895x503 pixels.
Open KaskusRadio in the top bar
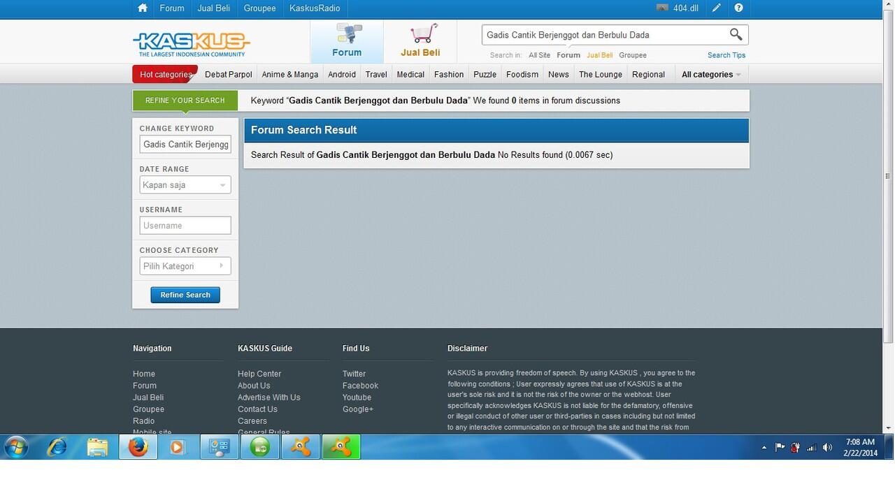pyautogui.click(x=315, y=8)
